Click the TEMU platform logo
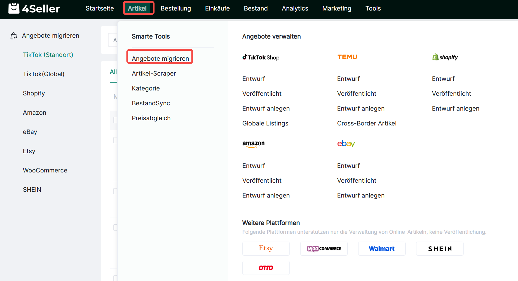This screenshot has height=281, width=518. pyautogui.click(x=347, y=57)
